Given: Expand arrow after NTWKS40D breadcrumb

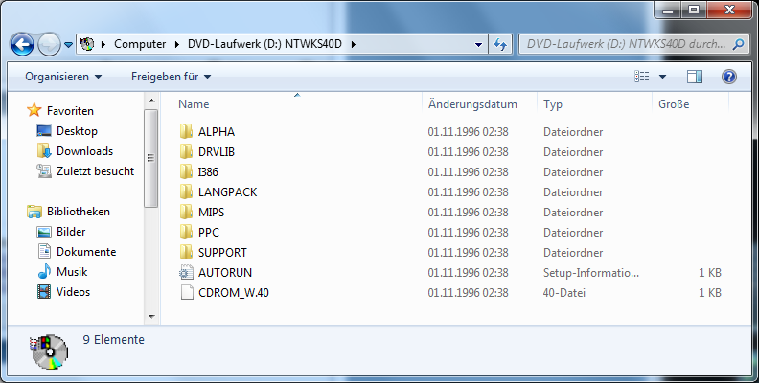Looking at the screenshot, I should point(354,44).
